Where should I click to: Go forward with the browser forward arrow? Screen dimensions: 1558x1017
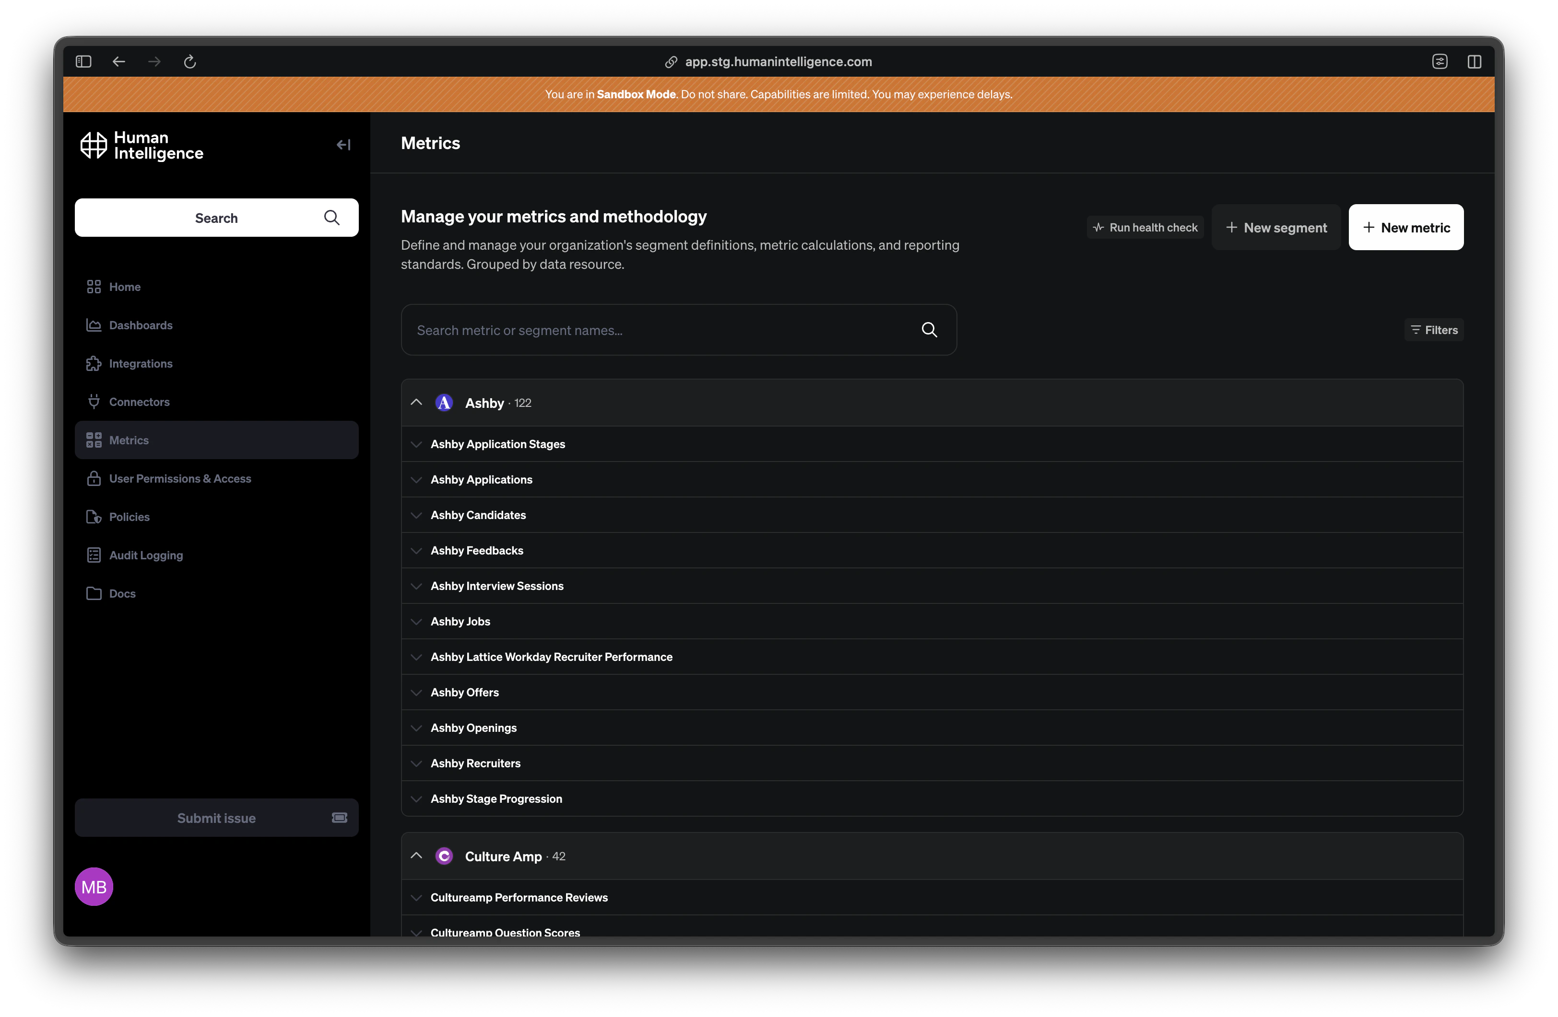[154, 61]
